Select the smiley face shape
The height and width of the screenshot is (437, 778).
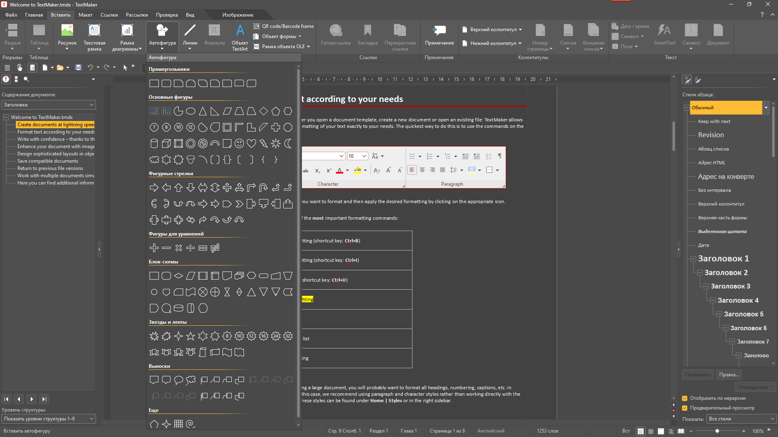[239, 143]
